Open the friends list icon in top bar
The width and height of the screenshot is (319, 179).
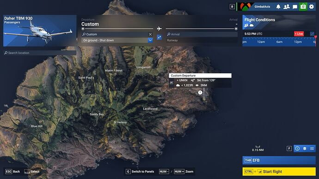click(287, 7)
